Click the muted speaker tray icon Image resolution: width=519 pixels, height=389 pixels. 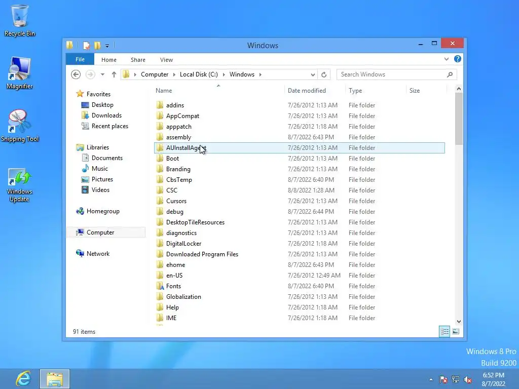(x=468, y=379)
